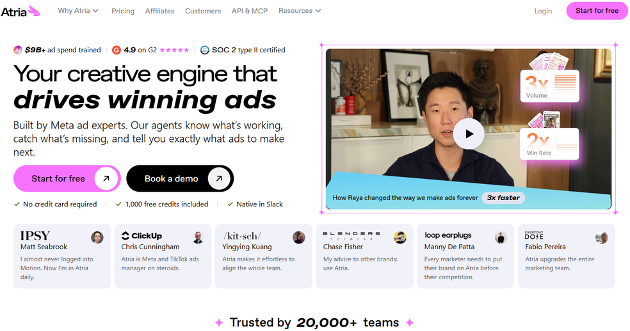The width and height of the screenshot is (630, 331).
Task: Click Fabio Pereira's avatar
Action: 601,238
